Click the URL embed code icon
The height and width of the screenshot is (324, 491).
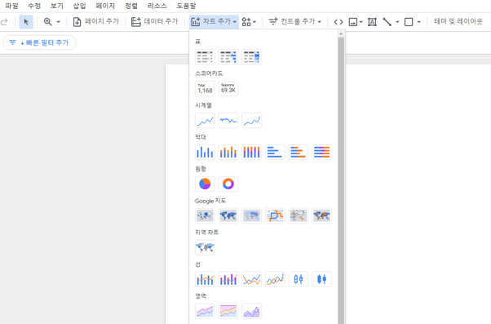(338, 22)
